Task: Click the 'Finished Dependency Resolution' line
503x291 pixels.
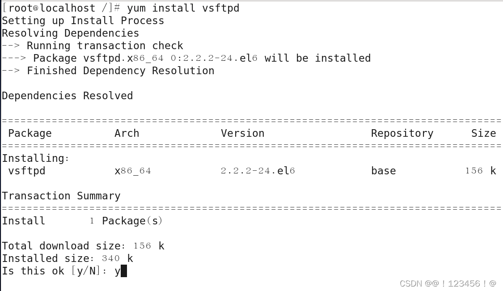Action: (x=108, y=71)
